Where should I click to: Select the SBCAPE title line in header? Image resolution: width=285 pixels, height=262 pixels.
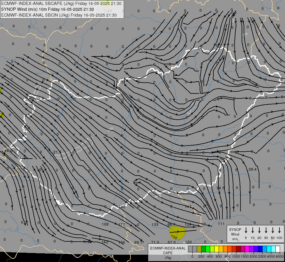[61, 3]
